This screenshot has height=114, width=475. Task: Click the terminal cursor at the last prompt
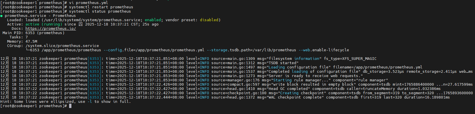[70, 106]
